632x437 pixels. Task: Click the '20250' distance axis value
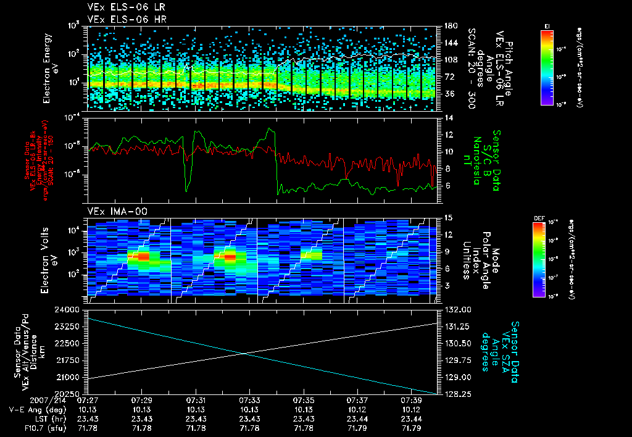(x=67, y=394)
